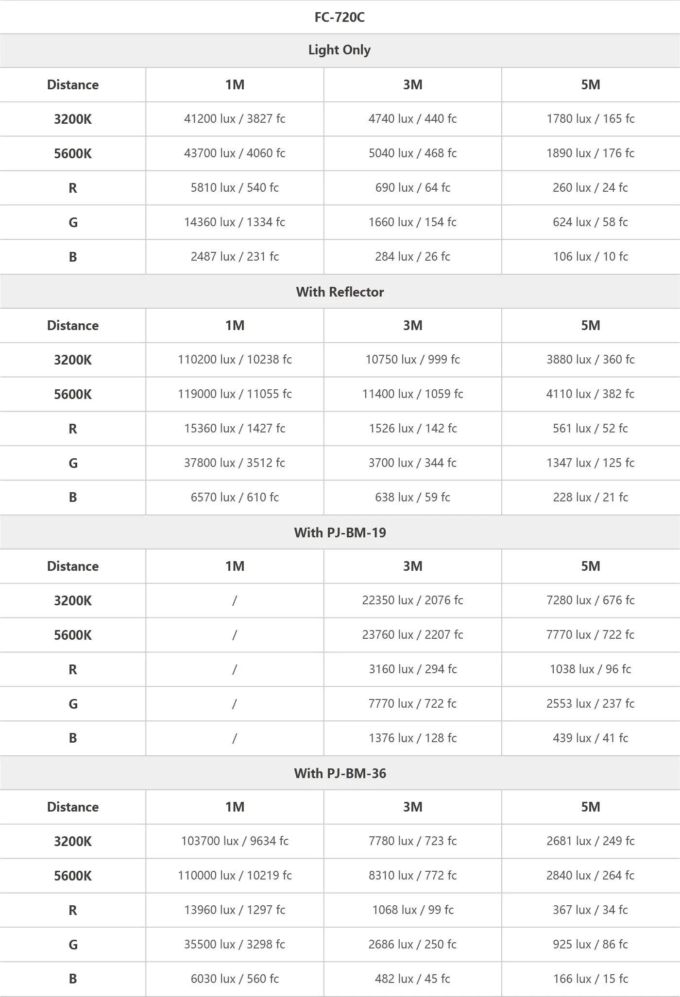Select the Light Only section header
The image size is (680, 997).
tap(340, 50)
